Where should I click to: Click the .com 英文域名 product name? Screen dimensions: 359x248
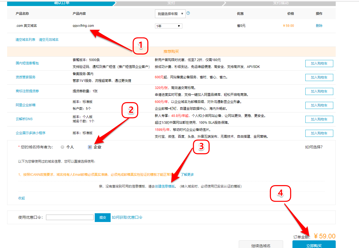point(26,26)
